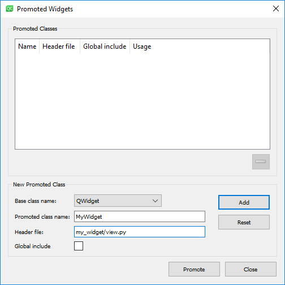Add the new promoted class
The height and width of the screenshot is (285, 285).
pos(244,202)
